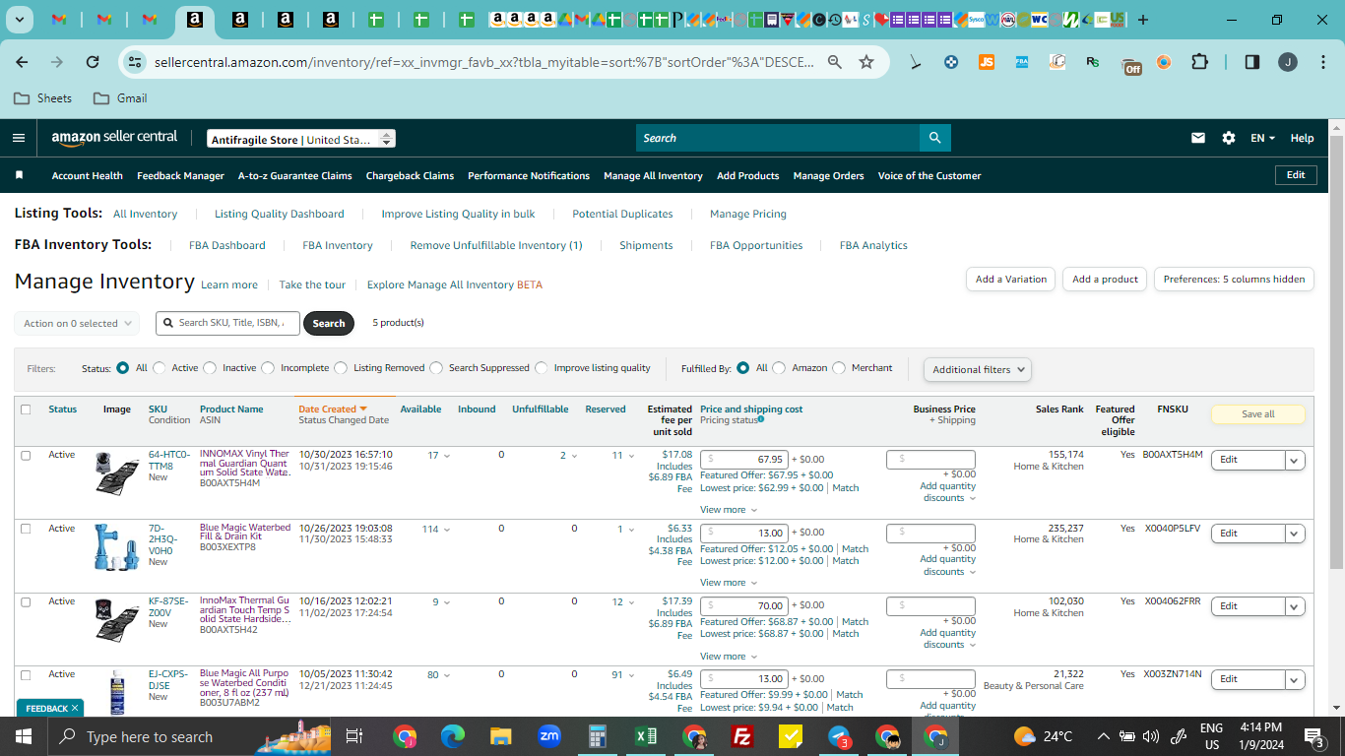Open the Sheets bookmark folder
The width and height of the screenshot is (1345, 756).
(43, 98)
